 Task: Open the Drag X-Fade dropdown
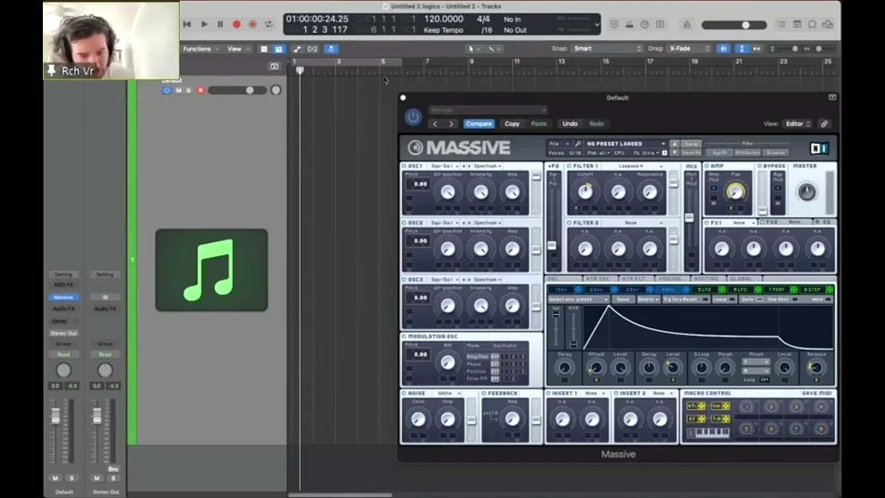coord(689,48)
